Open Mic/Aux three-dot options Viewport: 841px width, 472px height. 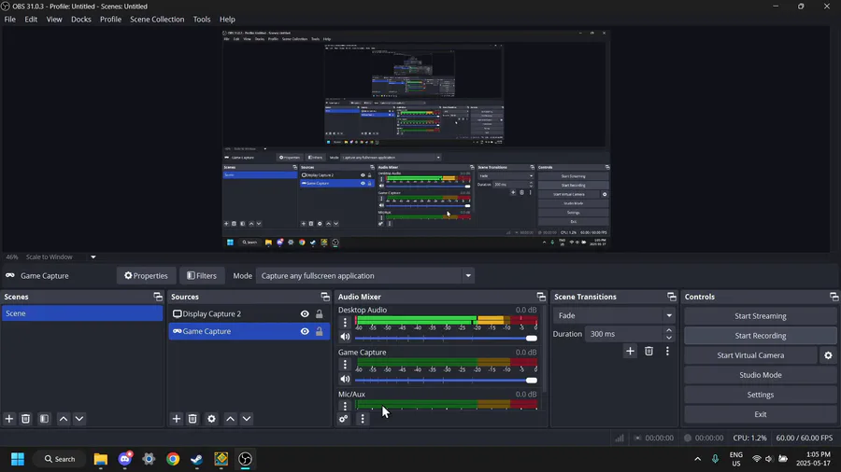pos(345,406)
